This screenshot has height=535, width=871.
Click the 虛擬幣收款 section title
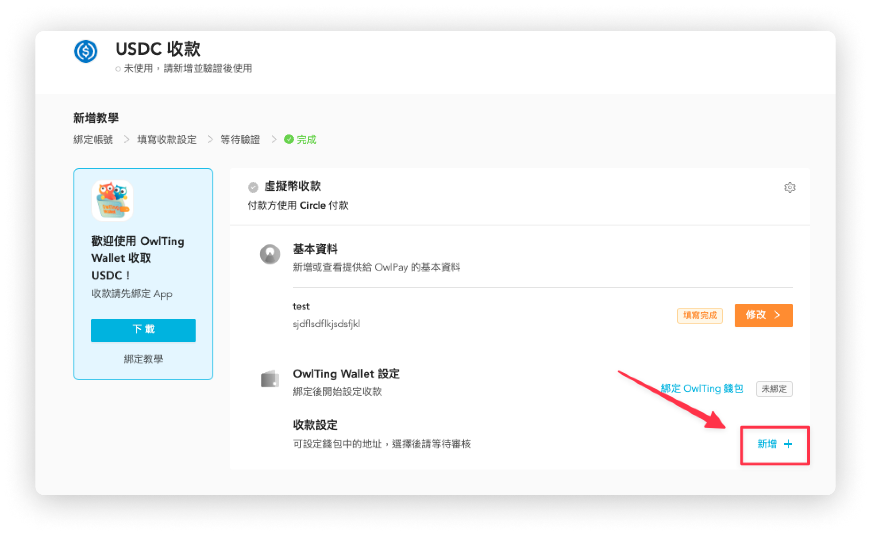[x=293, y=186]
